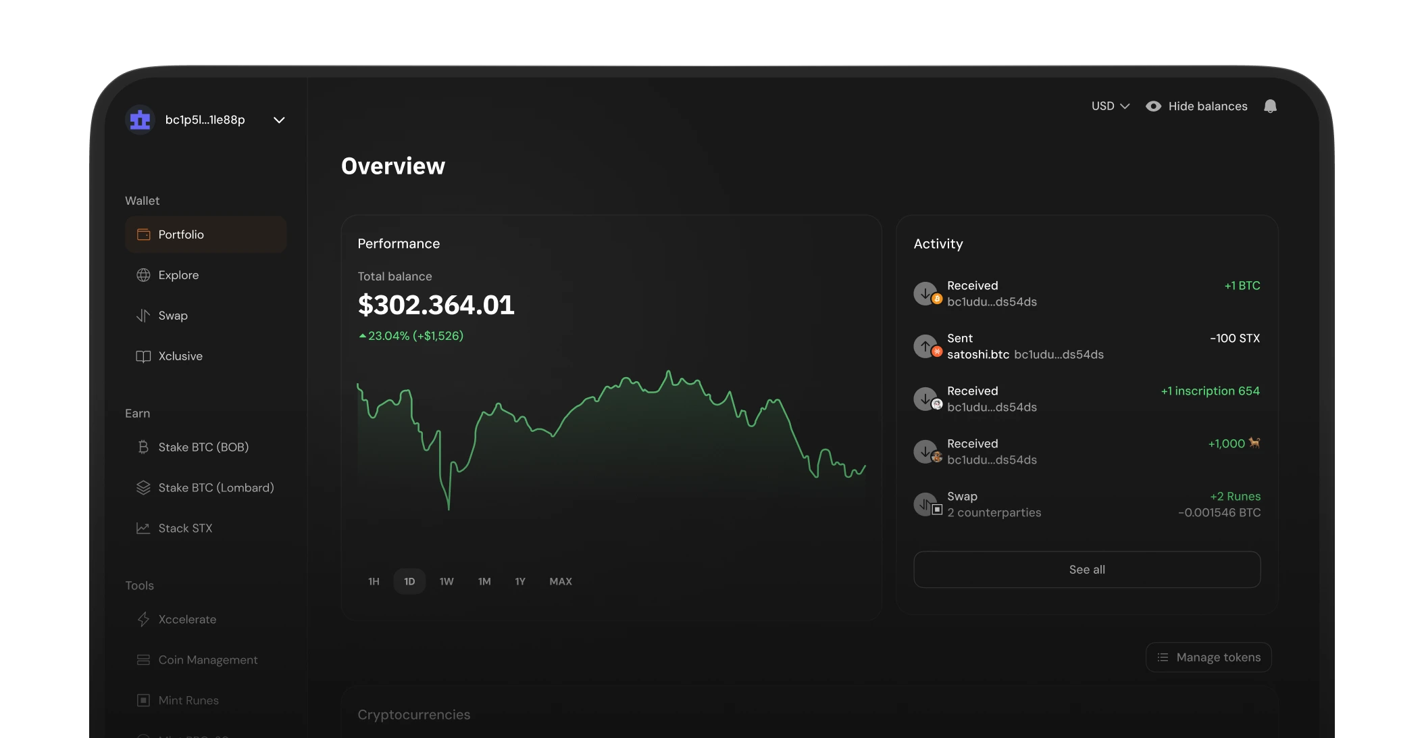Select the MAX chart time range

[x=561, y=581]
